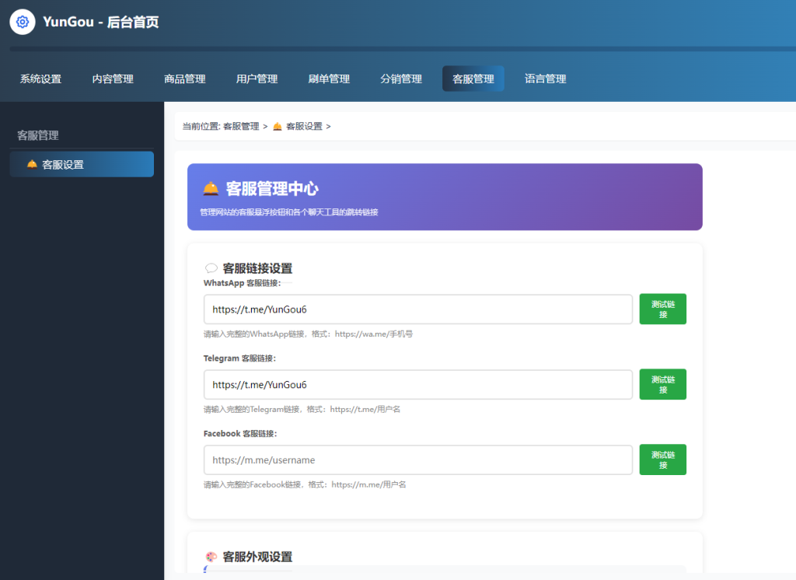Click the bell icon beside 客服管理中心 heading
796x580 pixels.
(x=211, y=188)
